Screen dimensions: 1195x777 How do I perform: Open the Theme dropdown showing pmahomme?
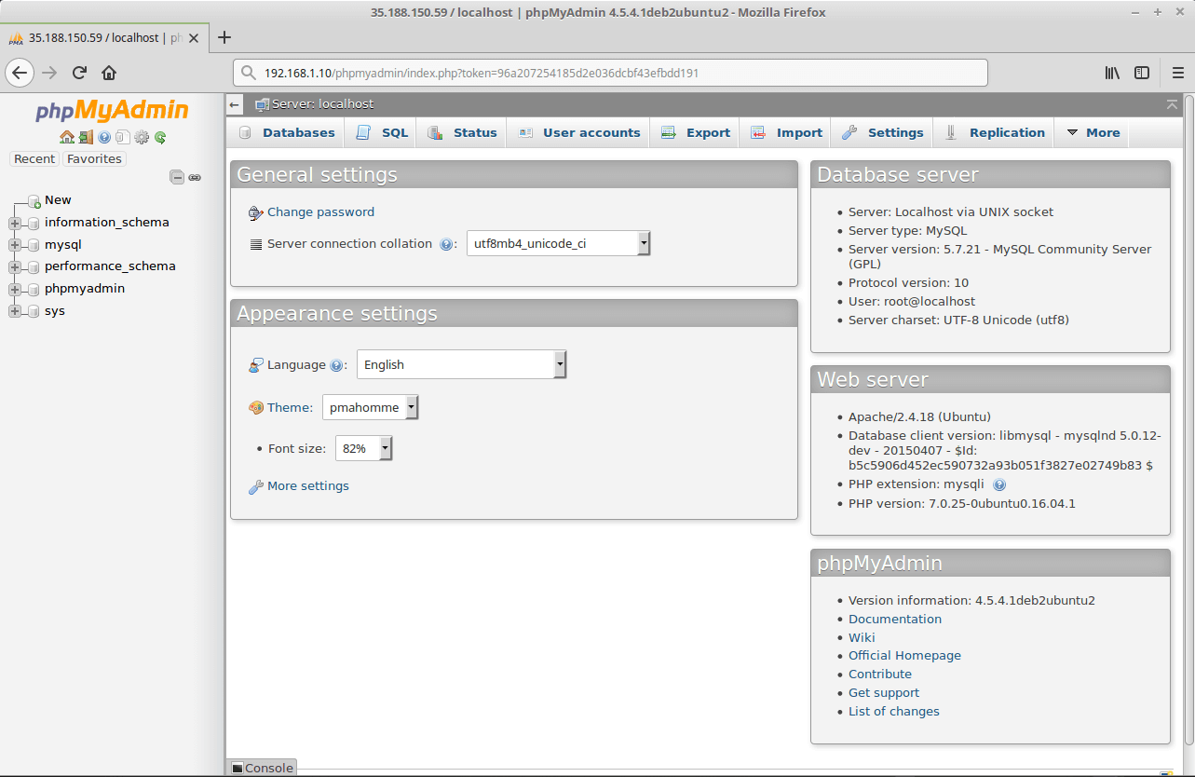(x=370, y=407)
